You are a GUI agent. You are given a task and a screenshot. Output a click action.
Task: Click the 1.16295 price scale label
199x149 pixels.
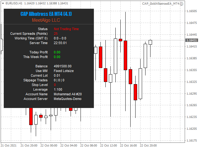point(192,94)
